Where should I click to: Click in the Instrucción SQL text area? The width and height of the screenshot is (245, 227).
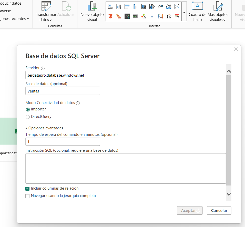tap(126, 168)
